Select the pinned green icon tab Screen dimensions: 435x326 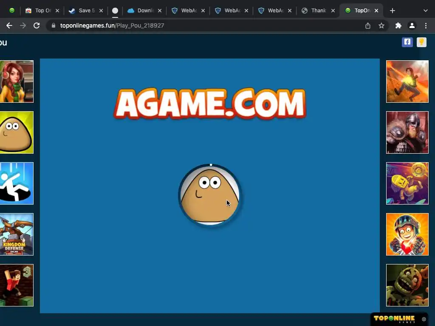click(x=11, y=11)
